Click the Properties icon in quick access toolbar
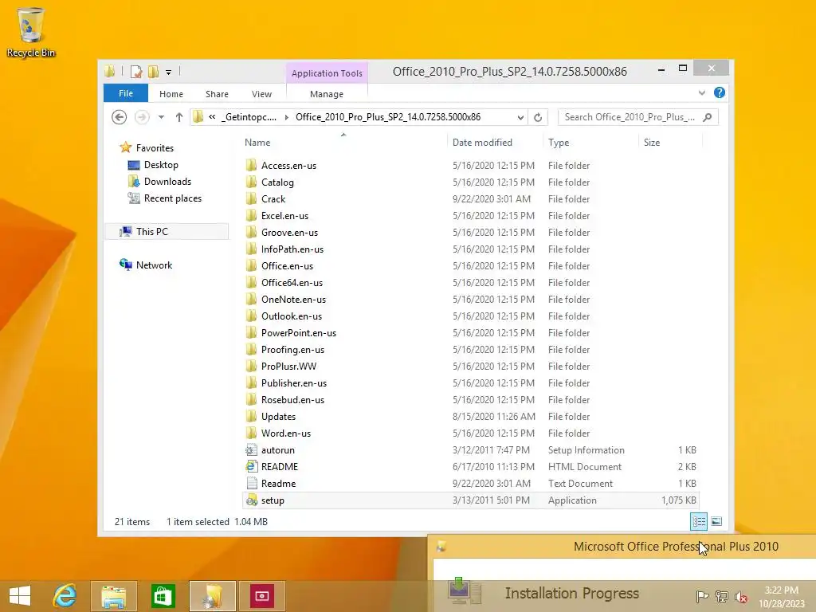 tap(135, 71)
